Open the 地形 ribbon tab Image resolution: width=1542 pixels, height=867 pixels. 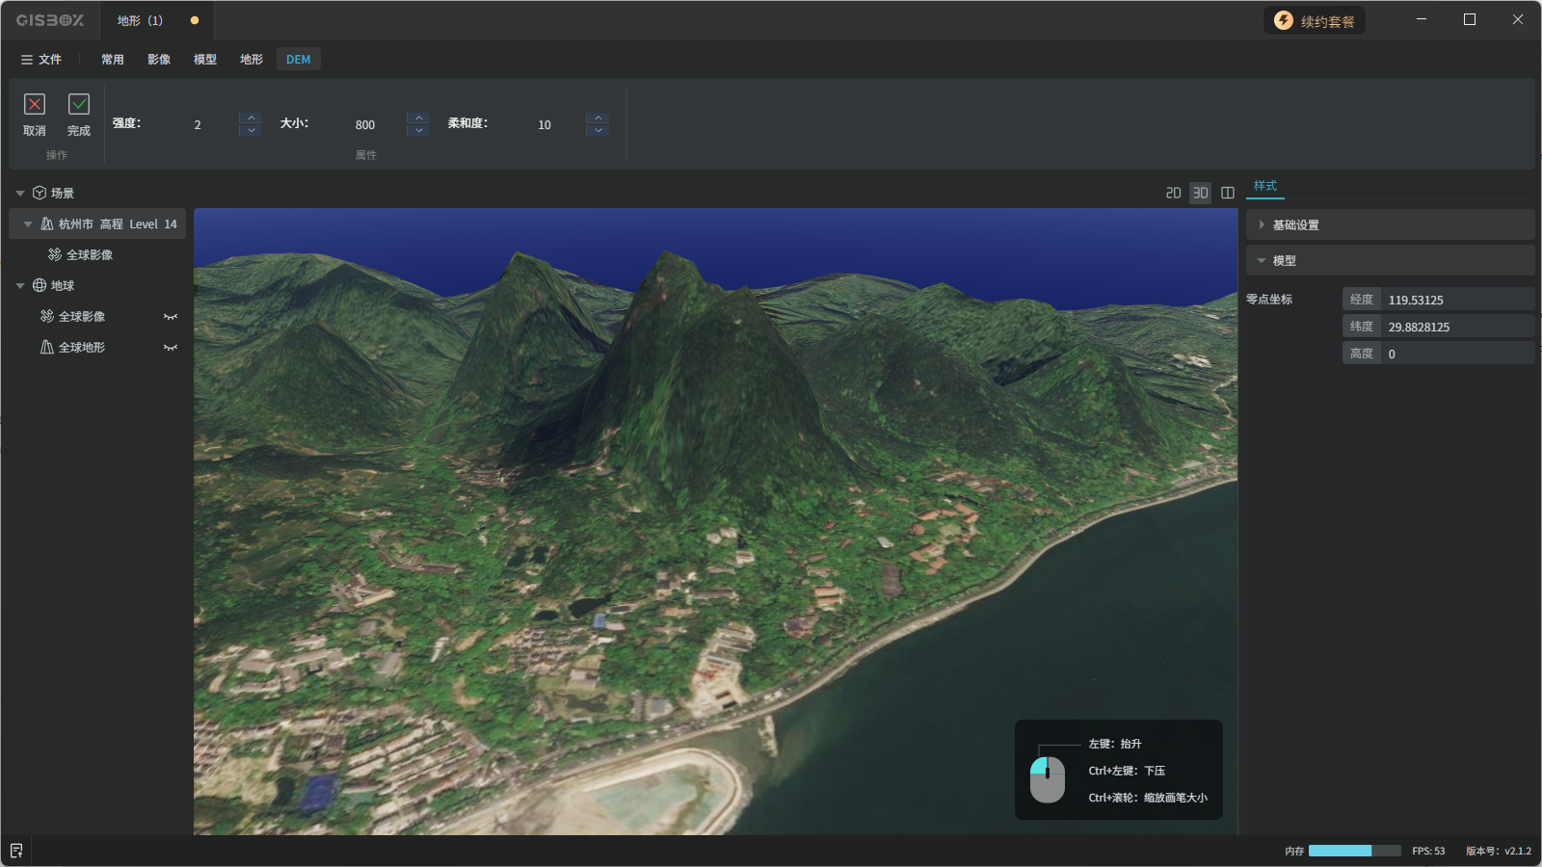(x=252, y=60)
